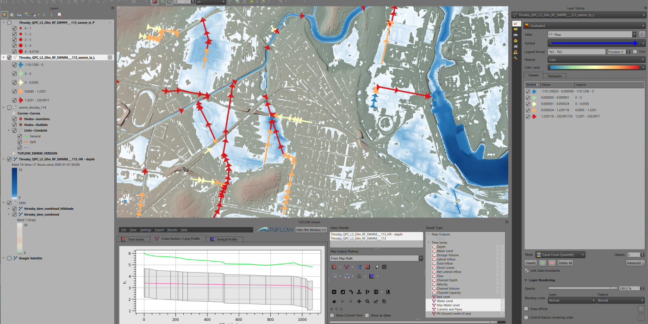Open the Settings menu in TUFLOW Viewer

[x=146, y=230]
